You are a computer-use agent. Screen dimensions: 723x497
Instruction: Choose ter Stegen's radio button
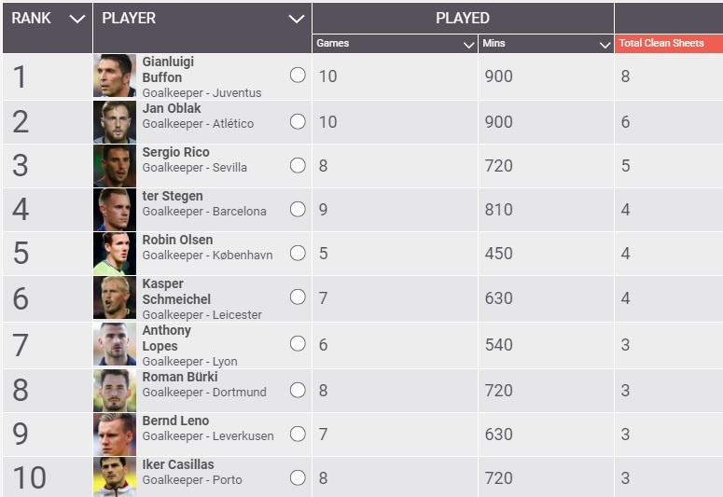coord(298,209)
